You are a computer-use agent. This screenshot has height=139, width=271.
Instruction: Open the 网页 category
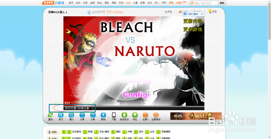(164, 3)
